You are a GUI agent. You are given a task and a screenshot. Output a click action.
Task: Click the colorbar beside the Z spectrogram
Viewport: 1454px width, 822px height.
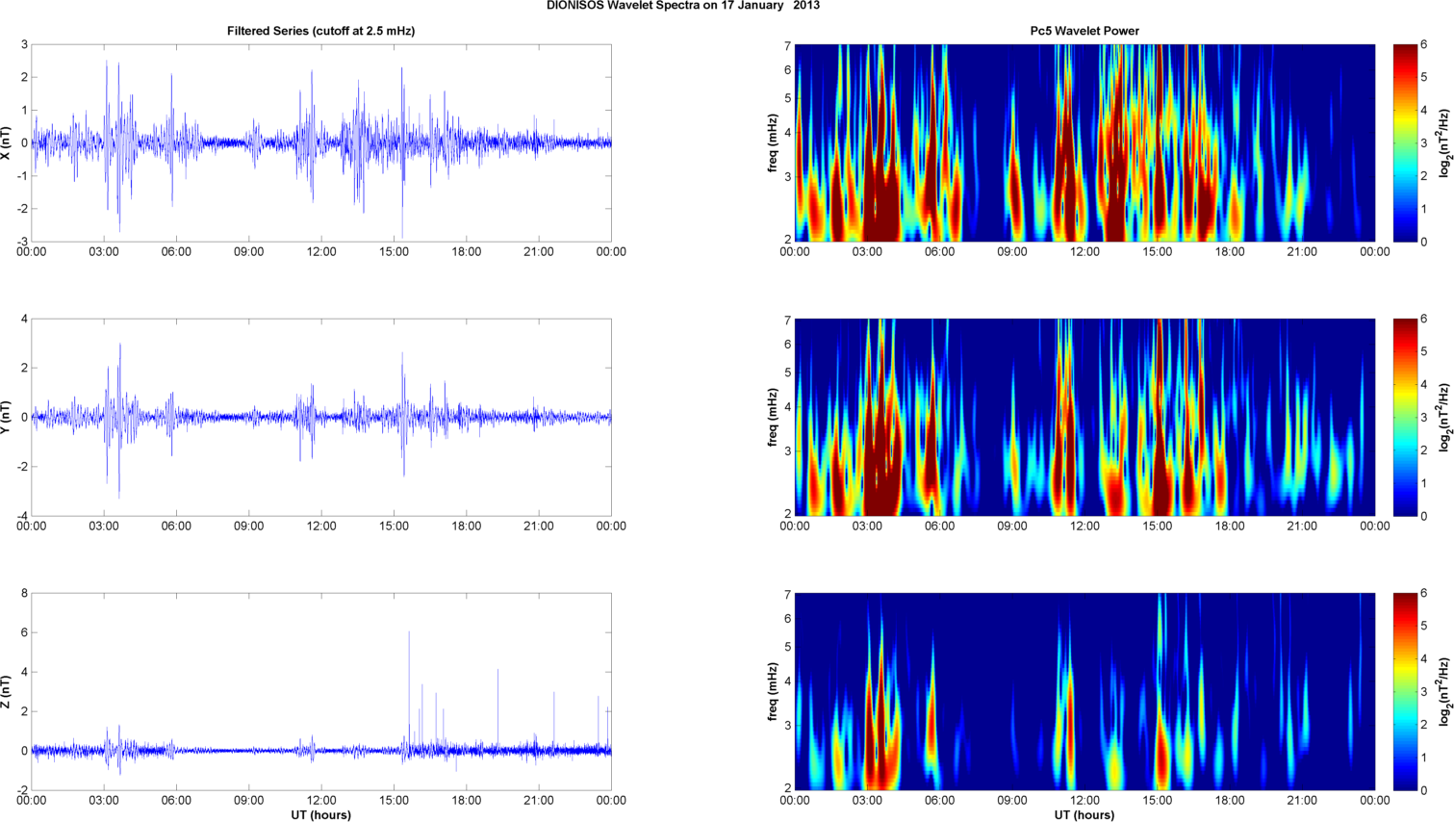click(x=1405, y=691)
